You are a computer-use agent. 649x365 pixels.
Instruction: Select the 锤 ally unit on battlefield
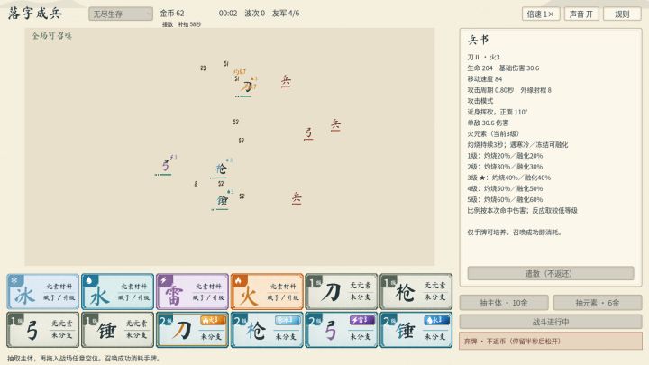[223, 200]
